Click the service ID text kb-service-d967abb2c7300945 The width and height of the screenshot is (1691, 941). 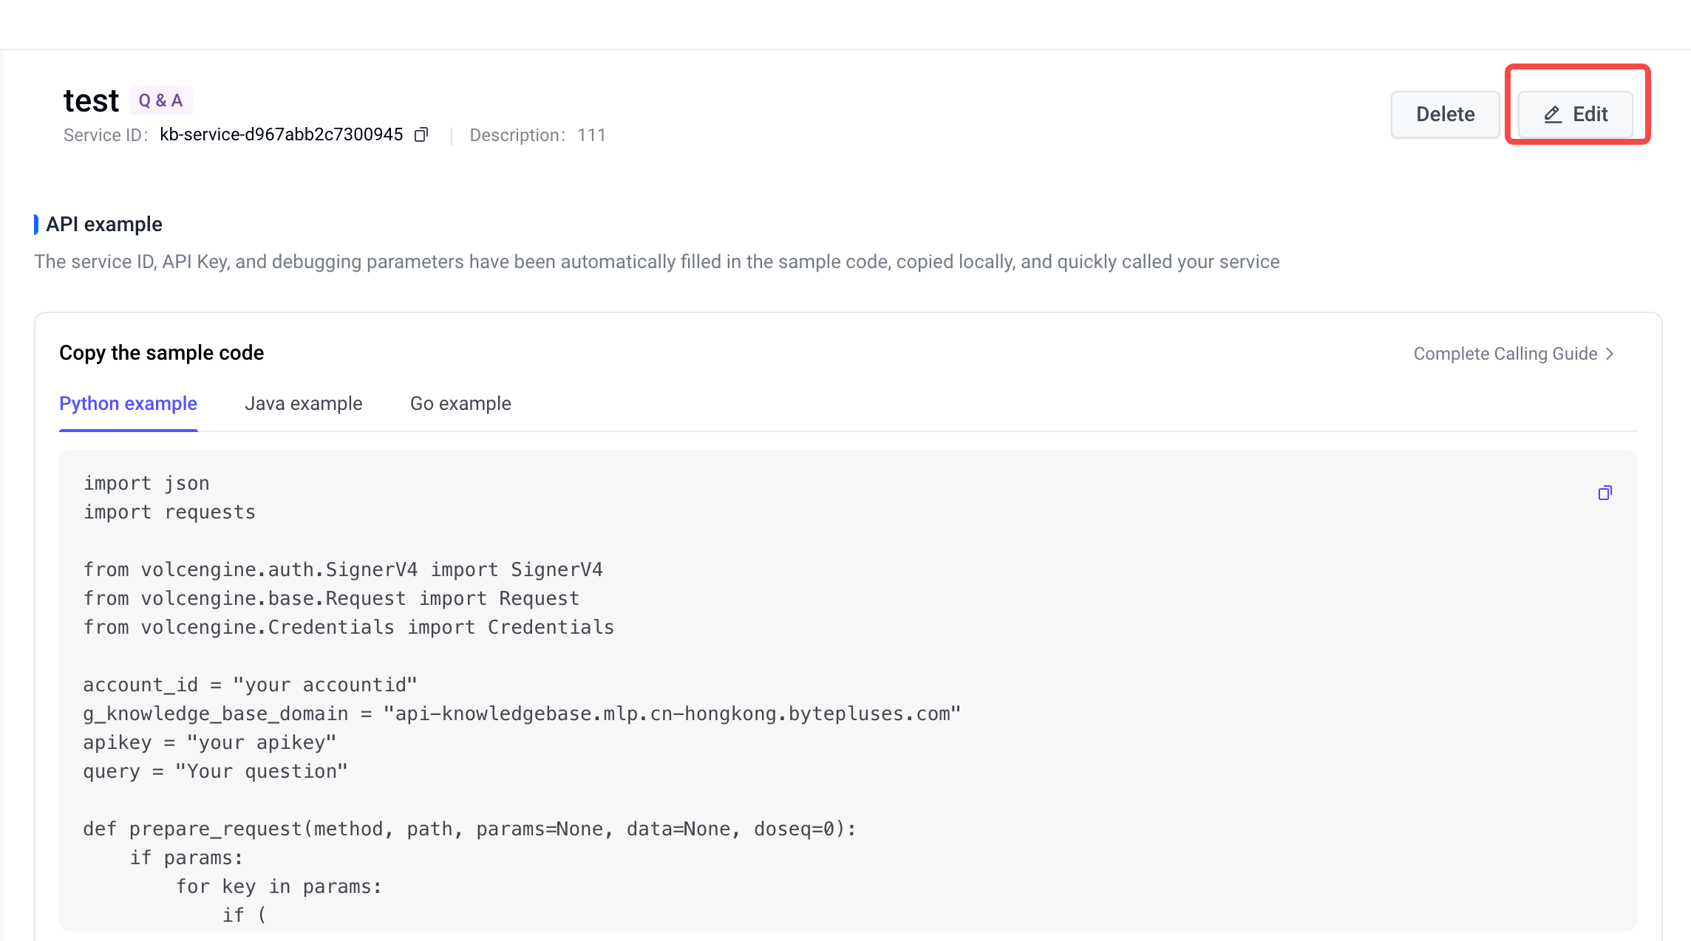(281, 134)
